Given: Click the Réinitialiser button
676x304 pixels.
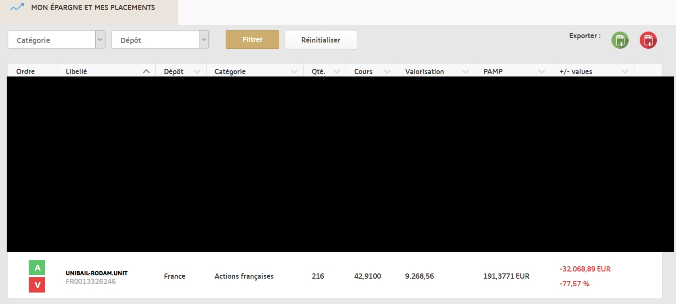Looking at the screenshot, I should [x=321, y=40].
